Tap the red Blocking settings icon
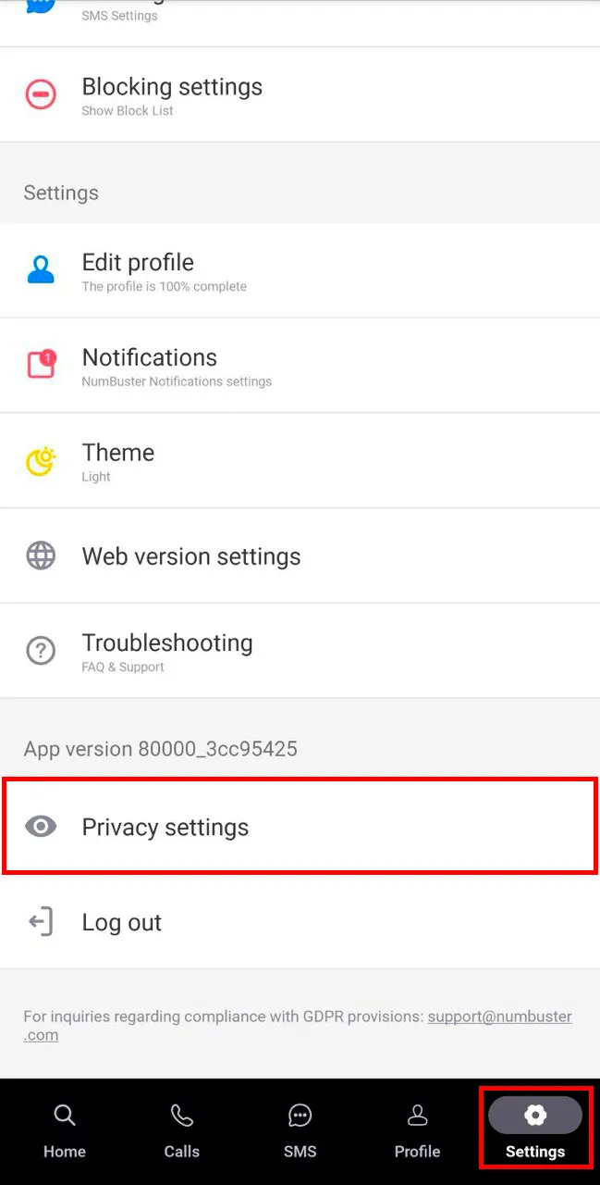 click(41, 94)
